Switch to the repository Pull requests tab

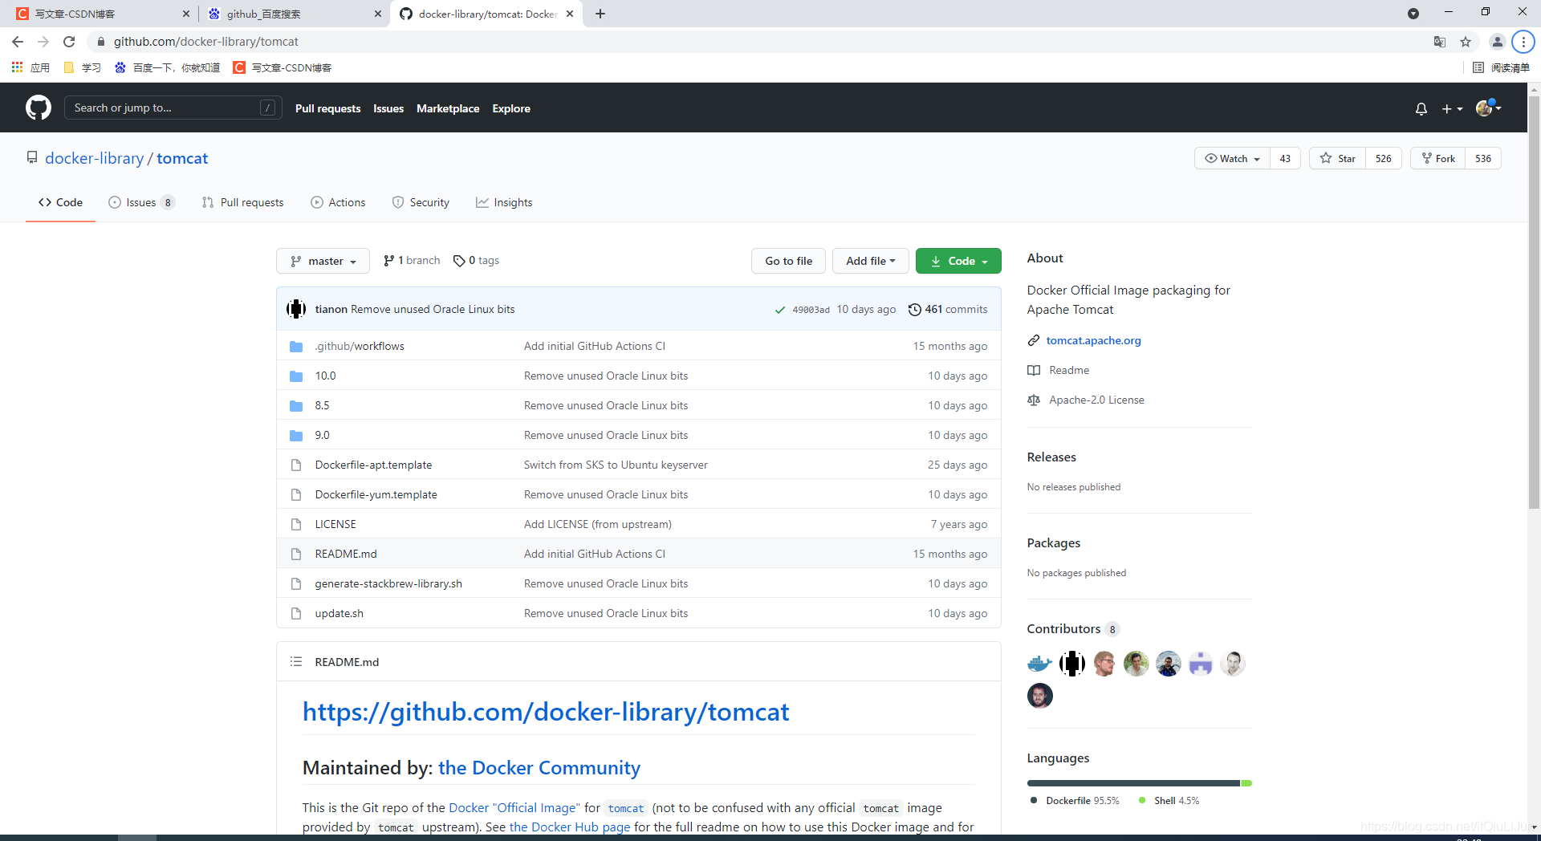tap(242, 202)
